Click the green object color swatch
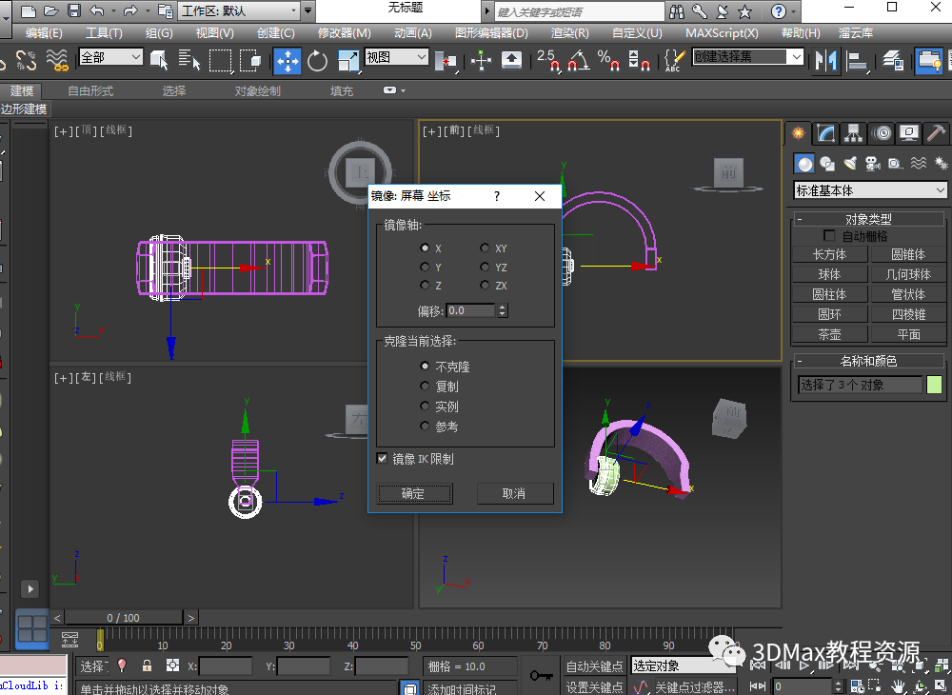952x695 pixels. (934, 385)
